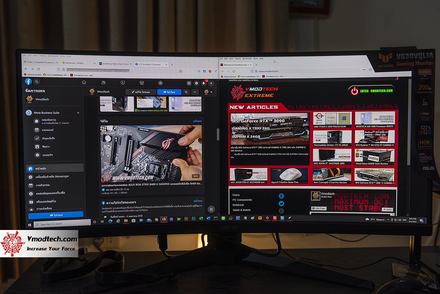The width and height of the screenshot is (440, 294).
Task: Open Vmodtech's Facebook icon link on the site
Action: pyautogui.click(x=281, y=196)
